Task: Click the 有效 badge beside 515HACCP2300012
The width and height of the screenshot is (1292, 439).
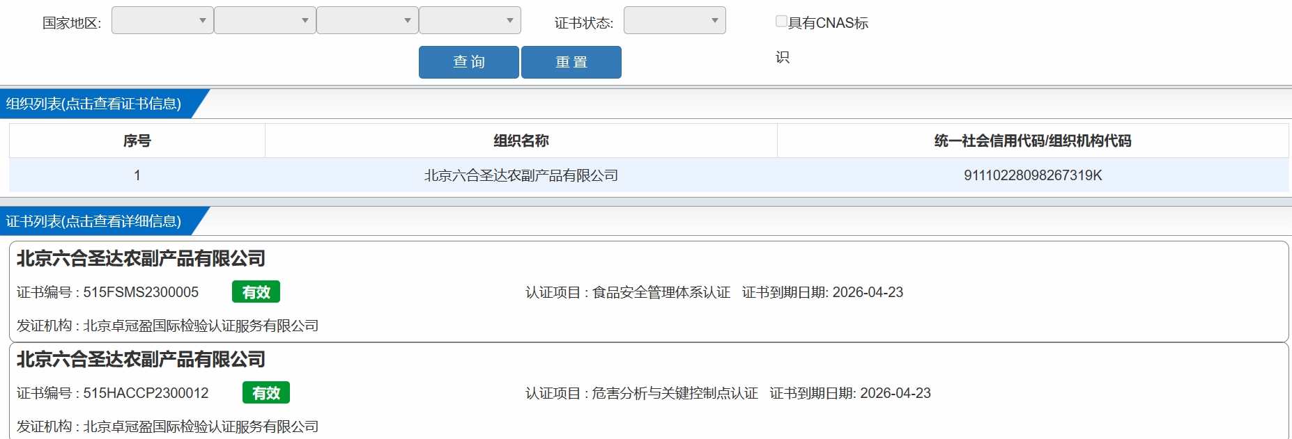Action: click(266, 393)
